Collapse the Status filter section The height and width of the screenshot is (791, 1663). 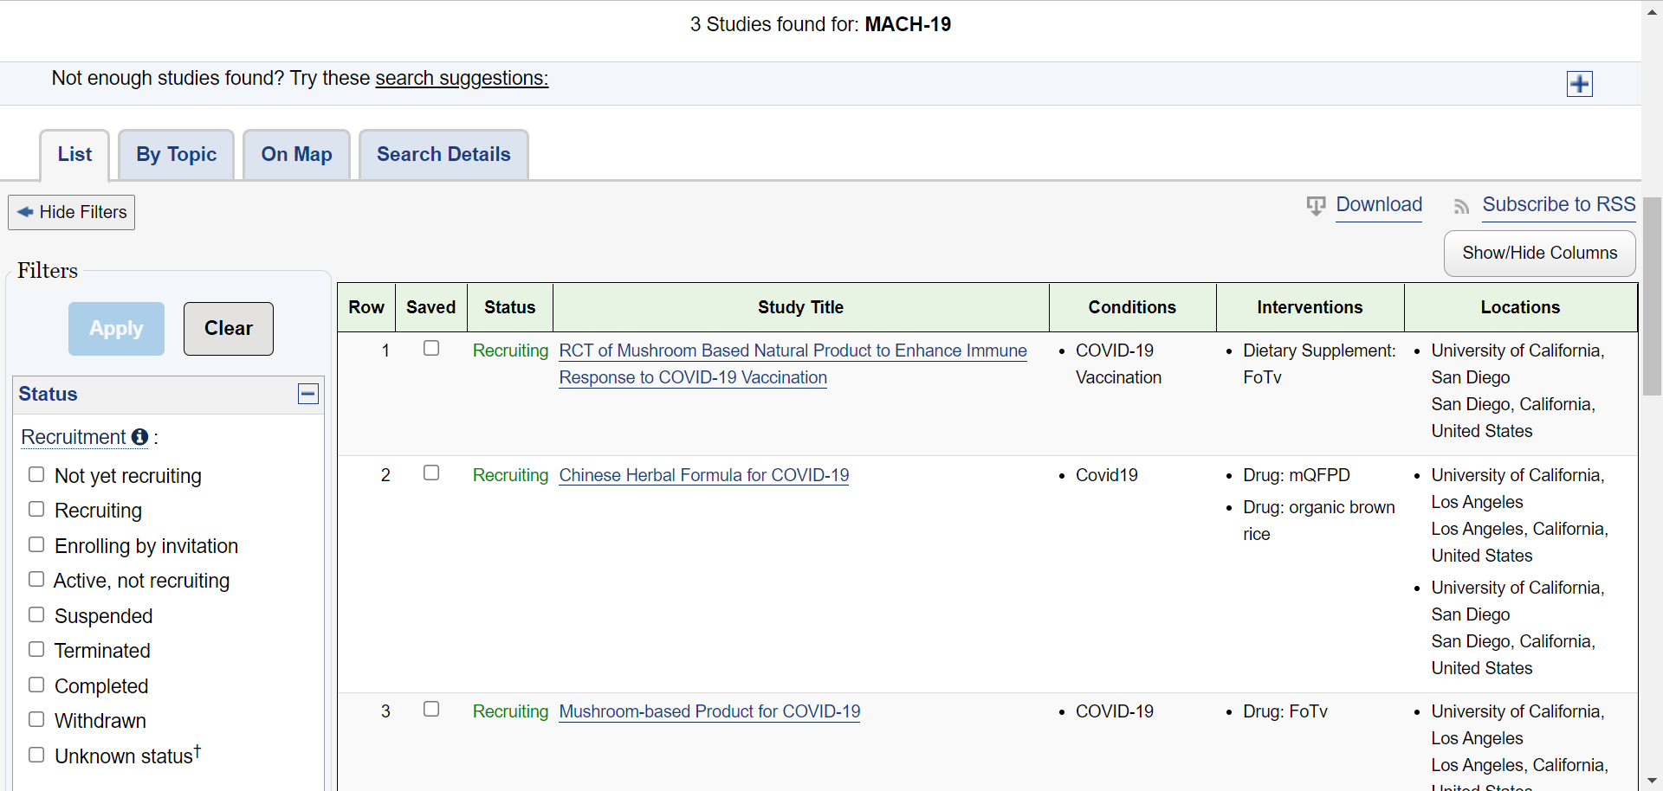point(307,394)
